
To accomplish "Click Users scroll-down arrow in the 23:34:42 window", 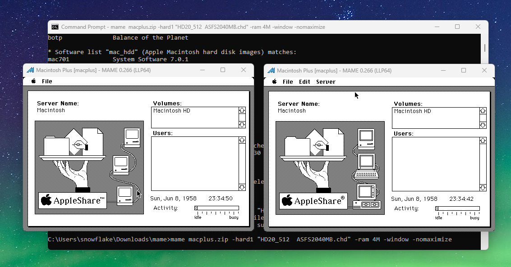I will [483, 188].
